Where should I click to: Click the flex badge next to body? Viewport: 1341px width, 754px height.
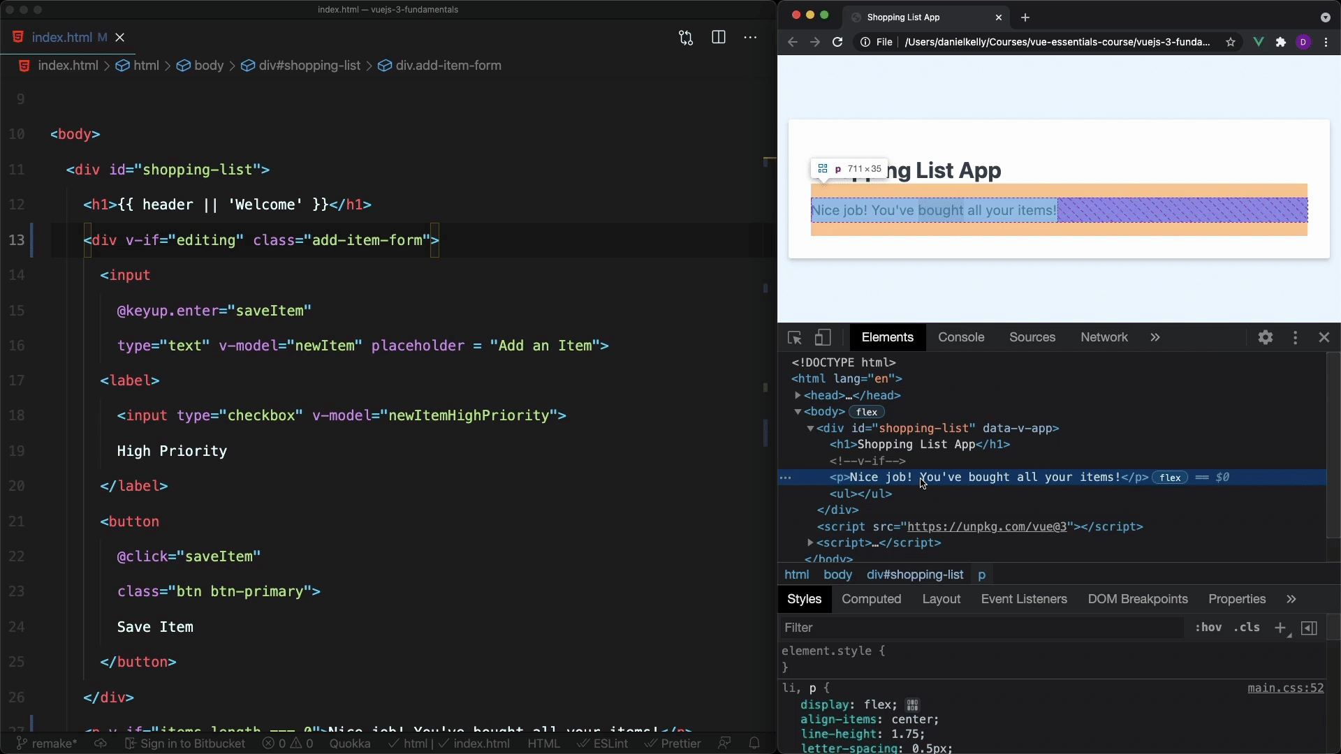[866, 412]
